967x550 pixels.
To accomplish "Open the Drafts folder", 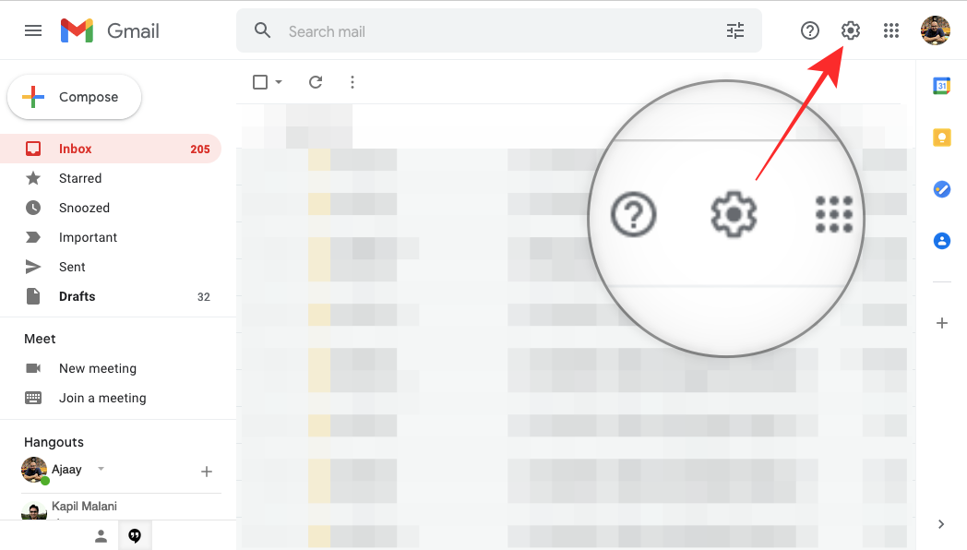I will [x=111, y=296].
